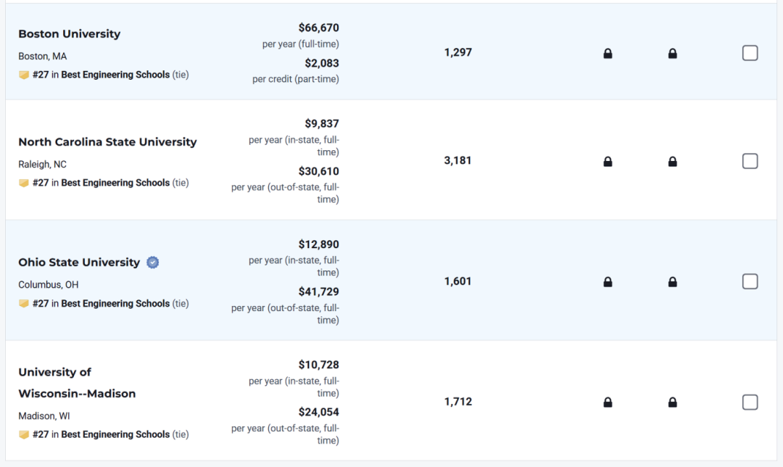Viewport: 783px width, 467px height.
Task: Click the right lock icon in Ohio State row
Action: [x=672, y=281]
